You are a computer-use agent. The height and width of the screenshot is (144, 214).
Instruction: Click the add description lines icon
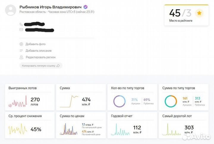[21, 50]
